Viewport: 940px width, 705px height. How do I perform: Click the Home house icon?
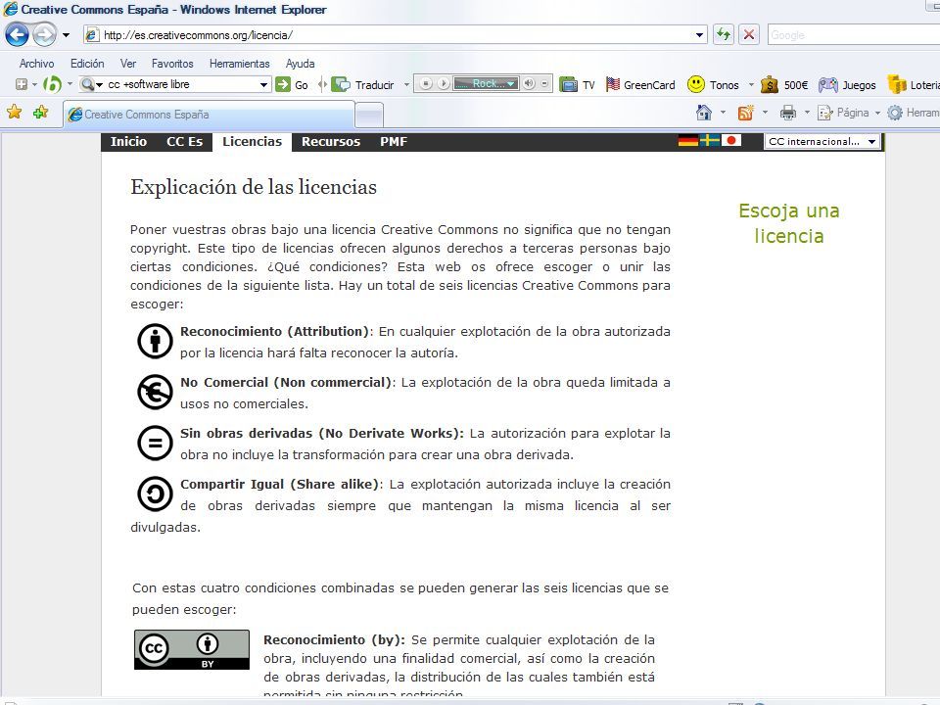pos(704,112)
